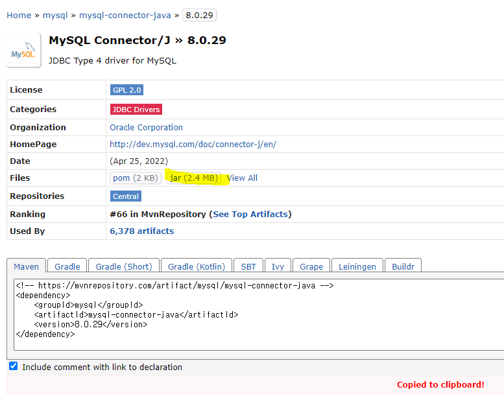Open Oracle Corporation organization link

click(x=146, y=128)
